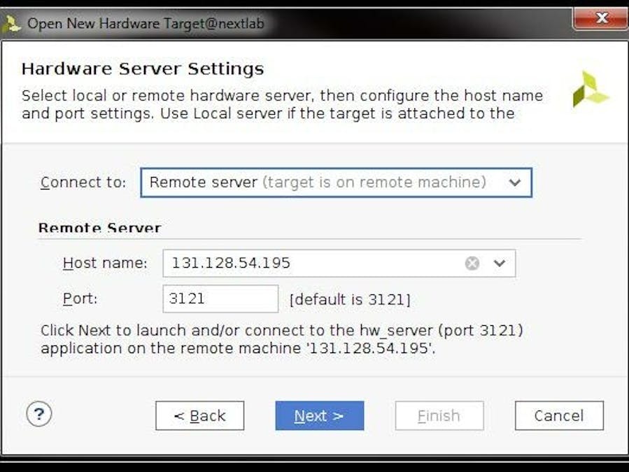Click the "[default is 3121]" hint text
629x472 pixels.
click(x=350, y=299)
